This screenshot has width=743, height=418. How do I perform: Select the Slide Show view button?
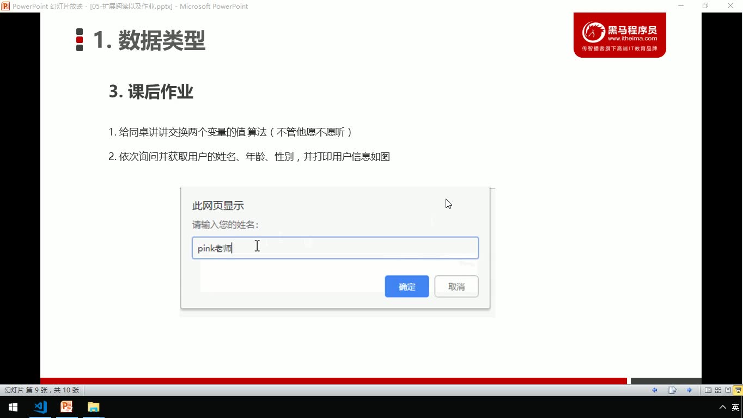(x=738, y=390)
